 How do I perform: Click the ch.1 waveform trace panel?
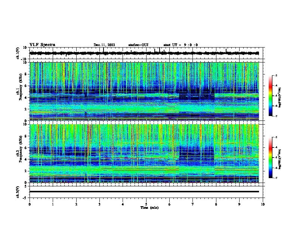(x=147, y=53)
